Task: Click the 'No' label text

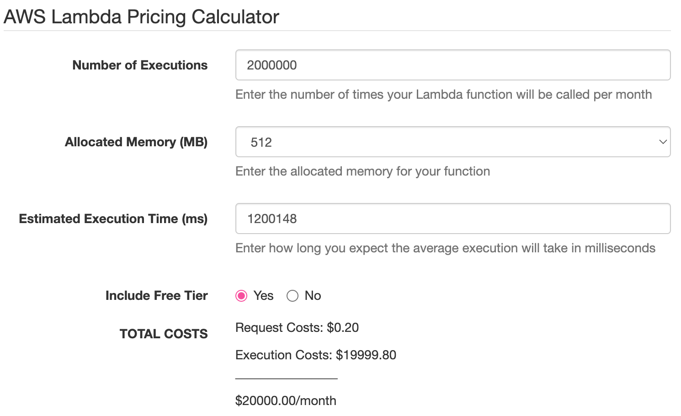Action: point(313,296)
